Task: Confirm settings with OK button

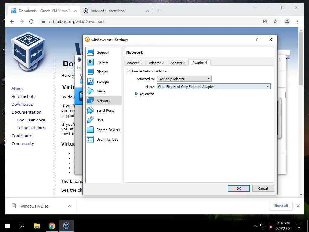Action: [x=239, y=188]
